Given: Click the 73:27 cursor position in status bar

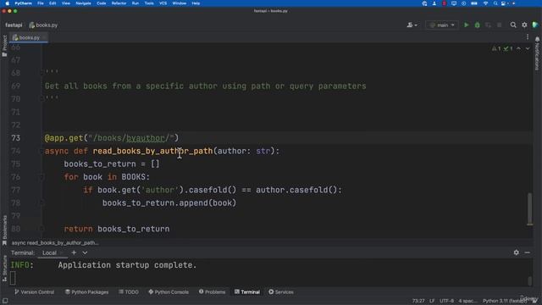Looking at the screenshot, I should pos(418,301).
